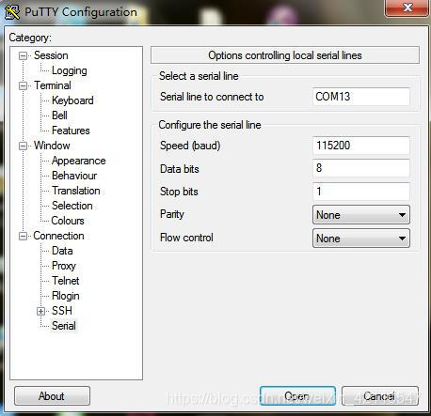431x416 pixels.
Task: Click the Data bits input field
Action: [x=361, y=168]
